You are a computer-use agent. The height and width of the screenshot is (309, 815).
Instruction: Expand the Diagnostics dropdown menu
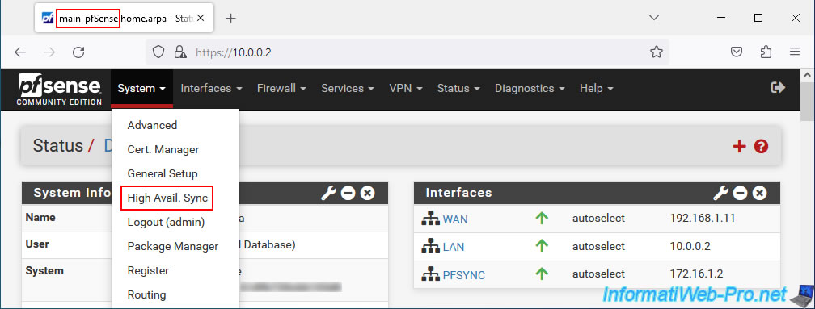point(530,89)
